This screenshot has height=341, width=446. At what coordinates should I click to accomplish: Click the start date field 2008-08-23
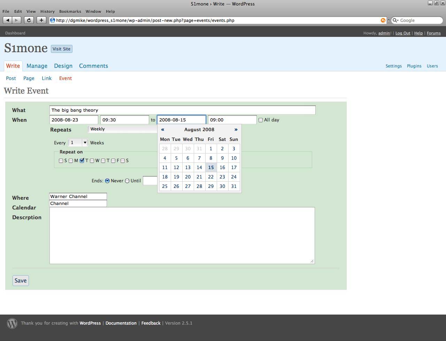(74, 120)
